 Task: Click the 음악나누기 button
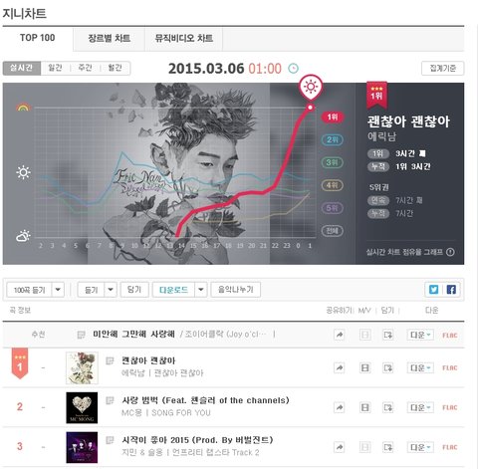tap(236, 290)
